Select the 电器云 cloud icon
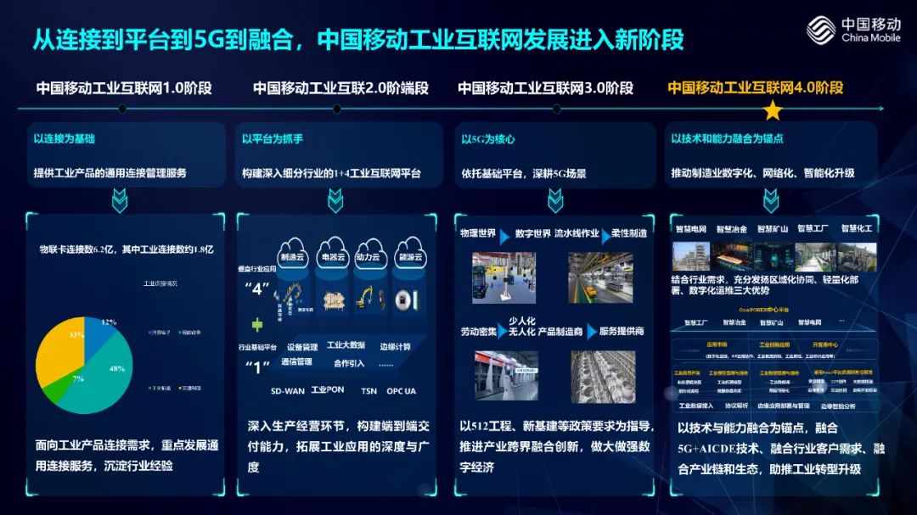This screenshot has height=515, width=917. 331,256
